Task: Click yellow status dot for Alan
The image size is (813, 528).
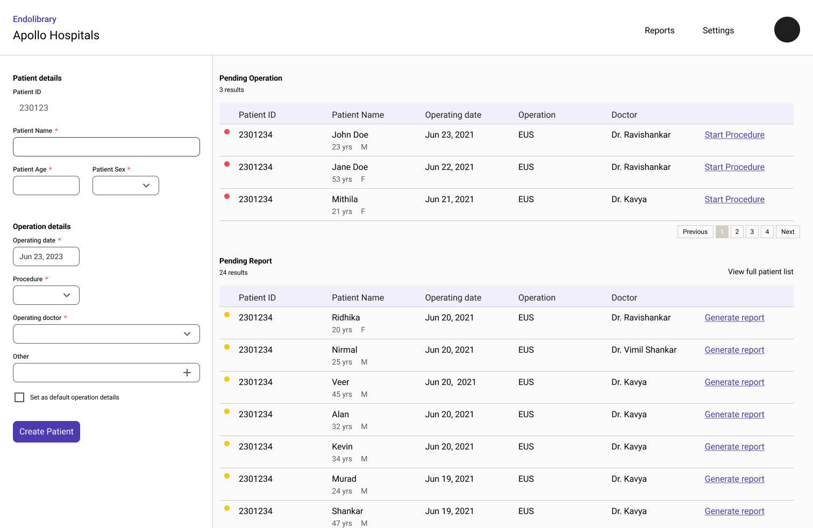Action: coord(227,411)
